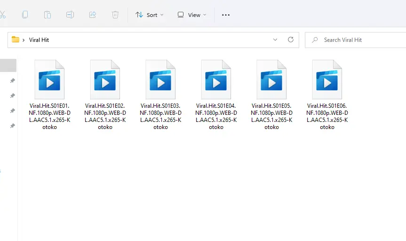
Task: Expand the address bar history chevron
Action: 275,40
